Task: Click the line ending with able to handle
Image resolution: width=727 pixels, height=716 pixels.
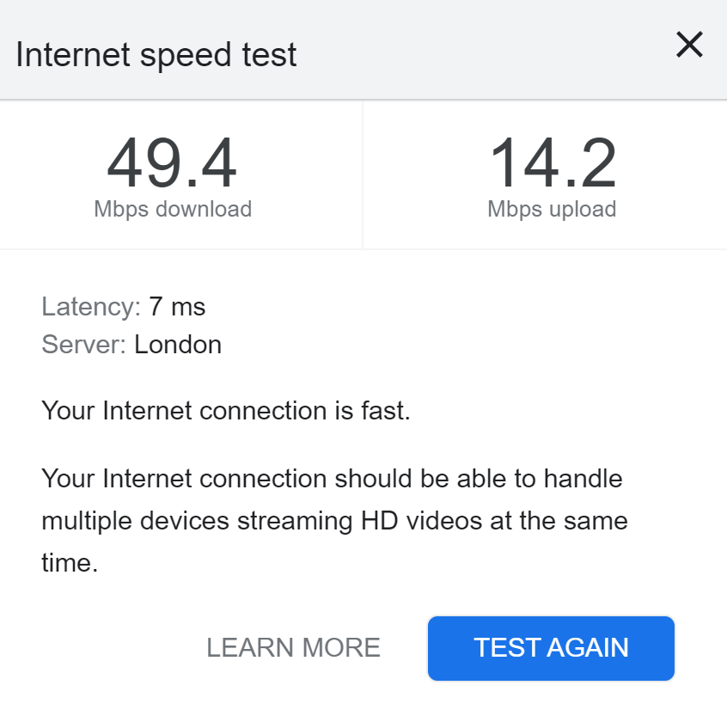Action: point(332,477)
